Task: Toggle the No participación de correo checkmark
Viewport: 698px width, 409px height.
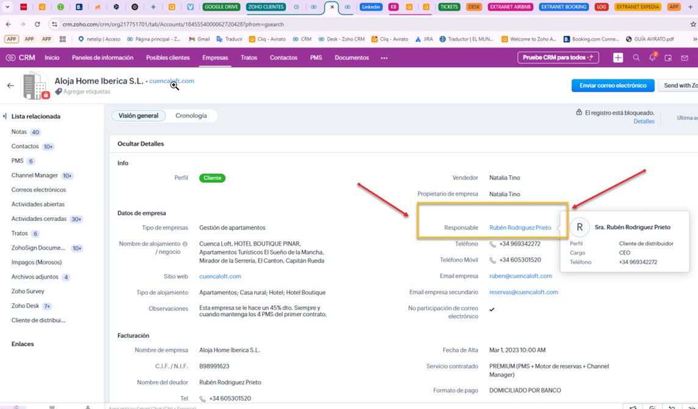Action: pos(492,309)
